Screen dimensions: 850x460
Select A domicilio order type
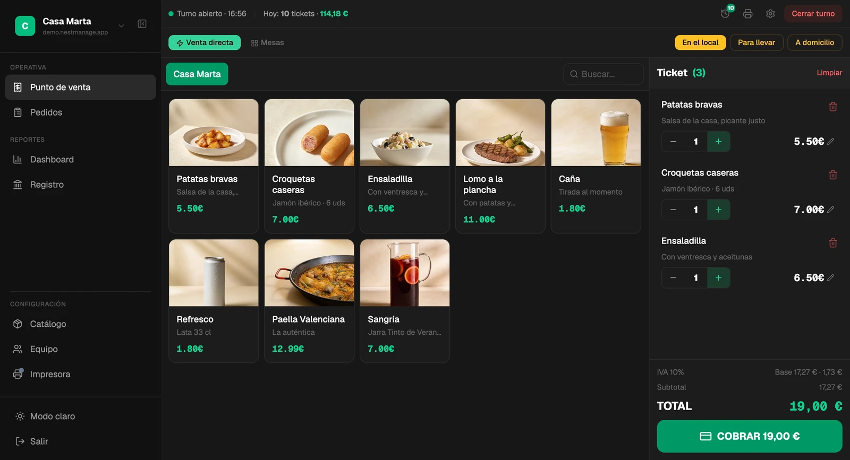pos(814,42)
